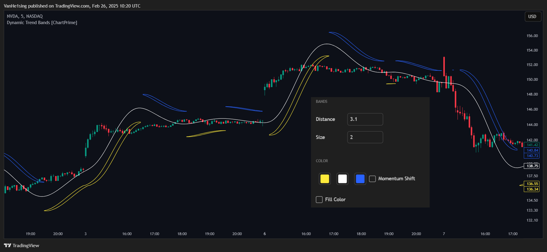Viewport: 547px width, 252px height.
Task: Click the TradingView footer text
Action: 26,246
